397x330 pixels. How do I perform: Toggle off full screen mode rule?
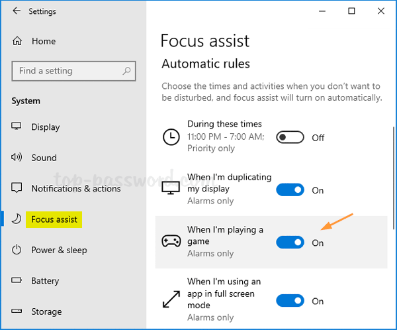[x=290, y=301]
